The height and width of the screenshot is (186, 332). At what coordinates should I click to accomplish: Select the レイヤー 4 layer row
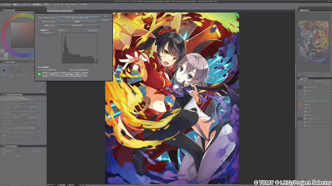point(316,126)
